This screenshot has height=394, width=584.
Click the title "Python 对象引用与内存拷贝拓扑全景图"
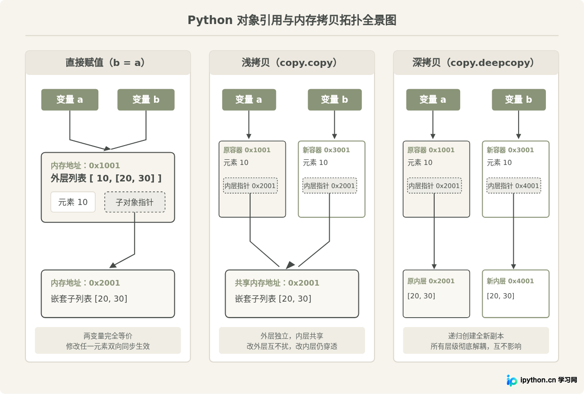[x=292, y=20]
